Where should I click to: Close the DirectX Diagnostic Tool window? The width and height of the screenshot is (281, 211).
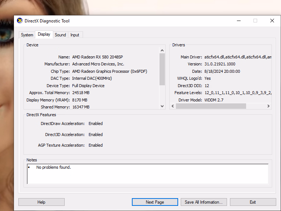click(272, 21)
